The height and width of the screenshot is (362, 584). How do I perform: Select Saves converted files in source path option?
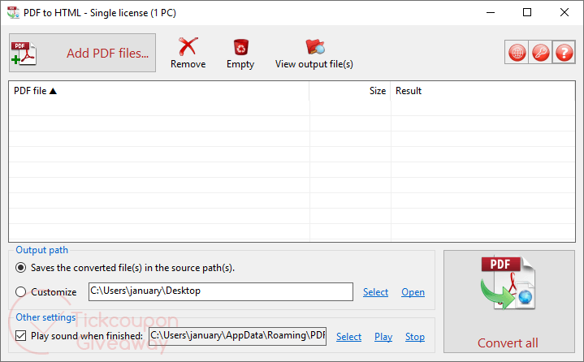(x=125, y=268)
